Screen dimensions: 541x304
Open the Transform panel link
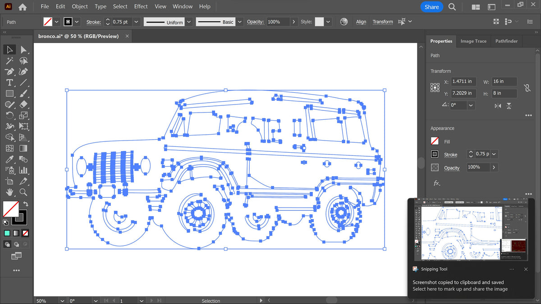click(x=383, y=22)
